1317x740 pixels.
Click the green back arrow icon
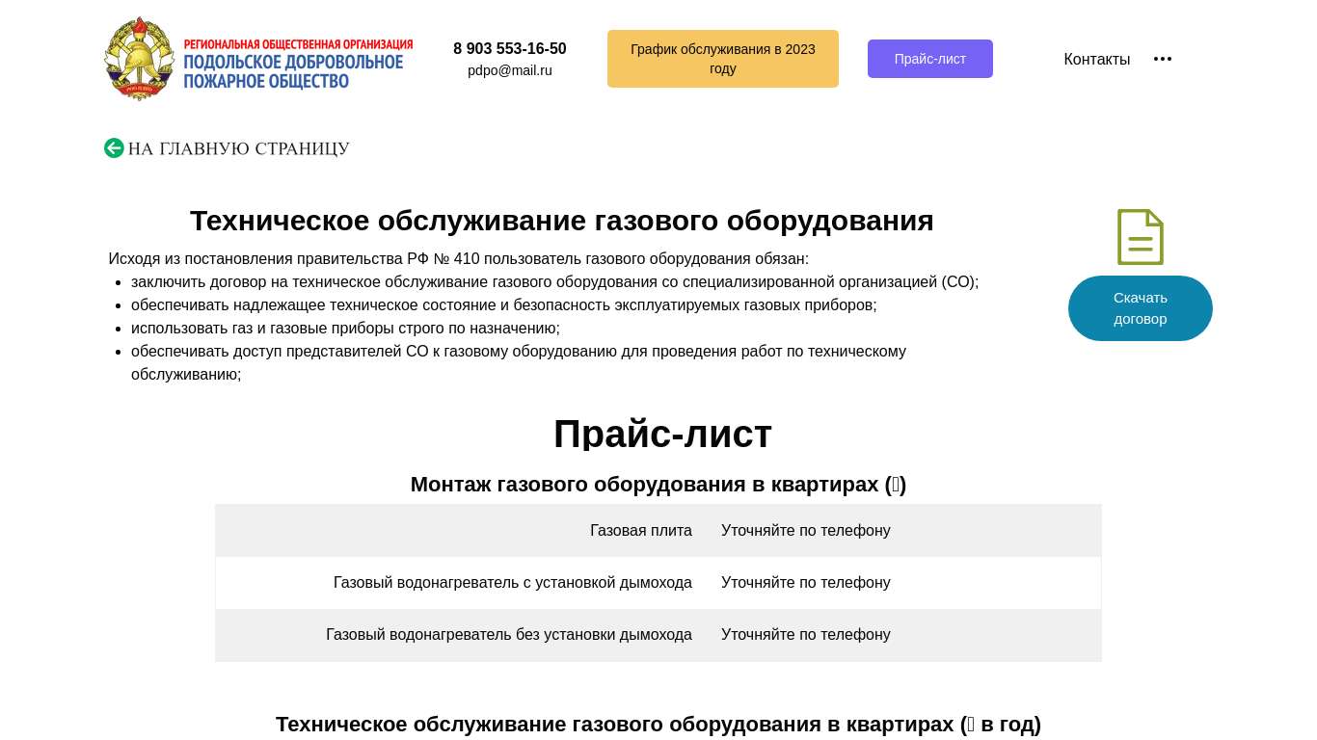coord(114,148)
